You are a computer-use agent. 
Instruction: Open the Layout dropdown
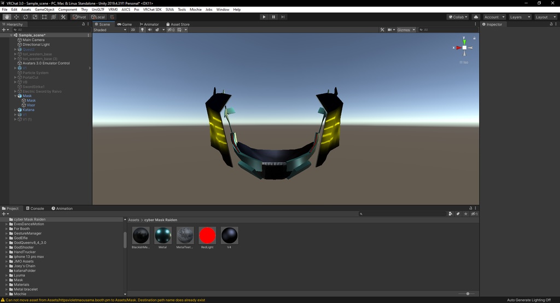545,17
